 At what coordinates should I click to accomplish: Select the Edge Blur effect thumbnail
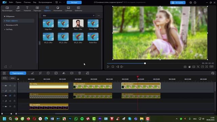tap(48, 23)
